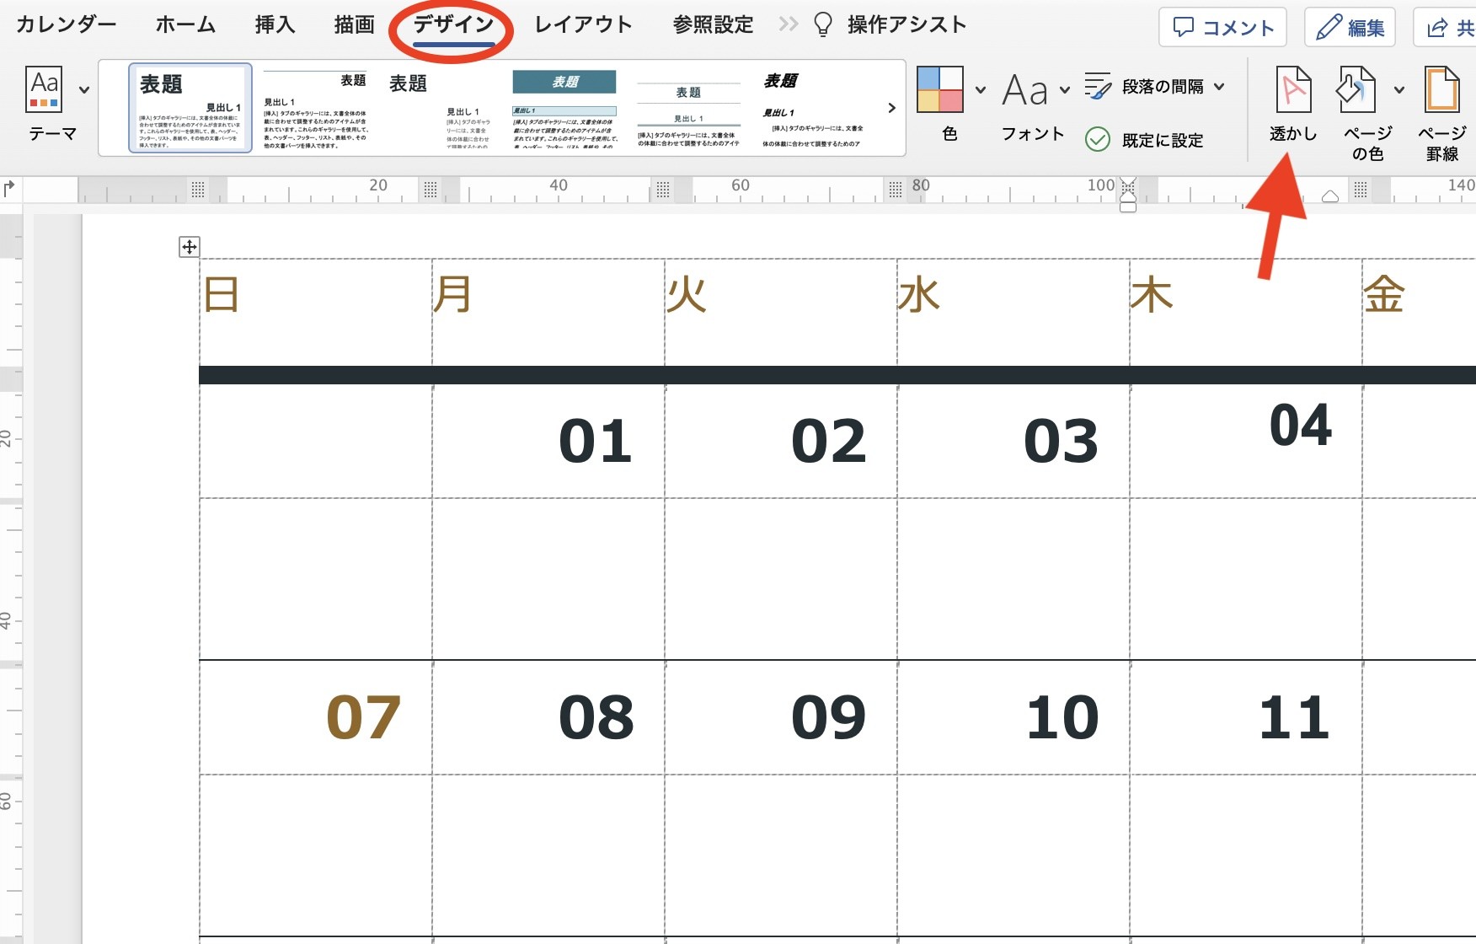Click the 操作アシスト lightbulb icon
Screen dimensions: 1476x944
point(822,25)
